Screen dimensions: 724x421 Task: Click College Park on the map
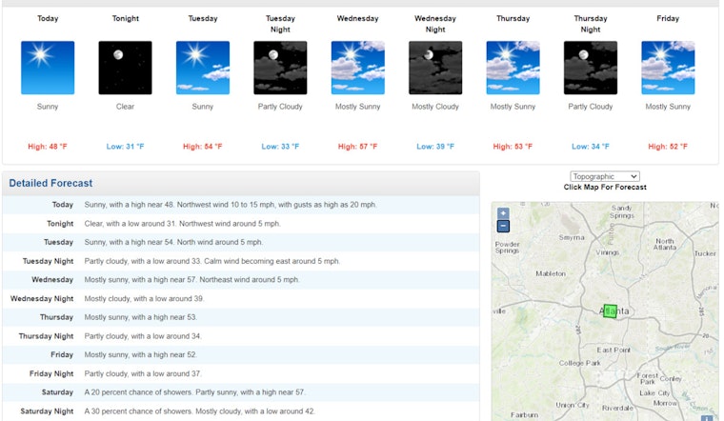pyautogui.click(x=580, y=363)
